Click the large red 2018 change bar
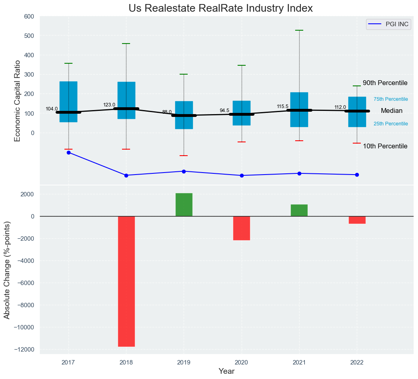Screen dimensions: 418x379 (126, 281)
